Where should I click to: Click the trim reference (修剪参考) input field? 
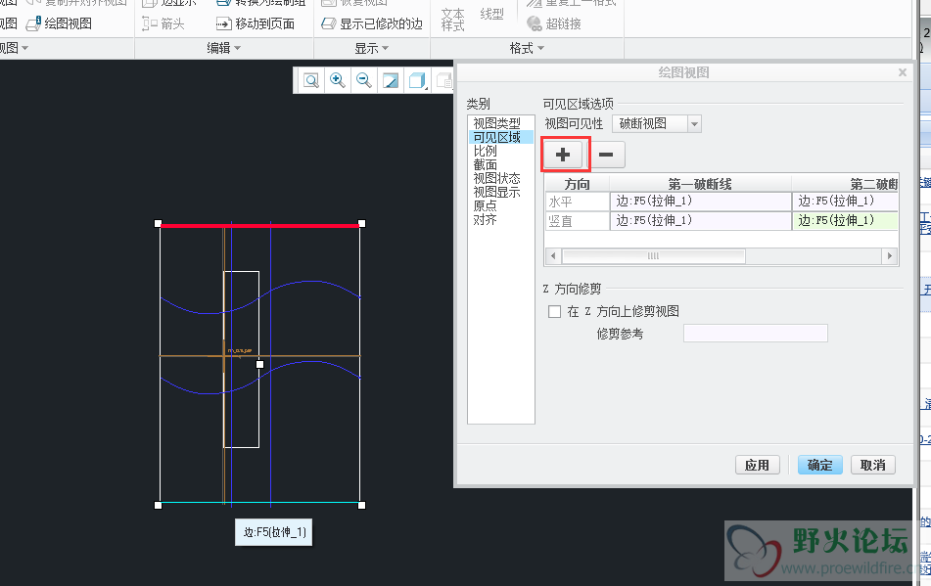point(755,334)
